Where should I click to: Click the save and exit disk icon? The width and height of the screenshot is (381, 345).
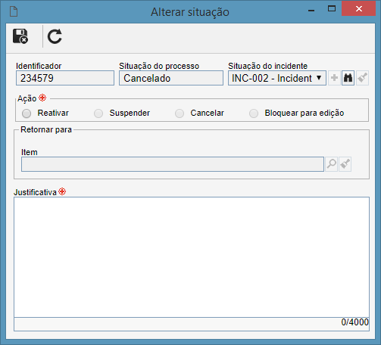pos(20,36)
